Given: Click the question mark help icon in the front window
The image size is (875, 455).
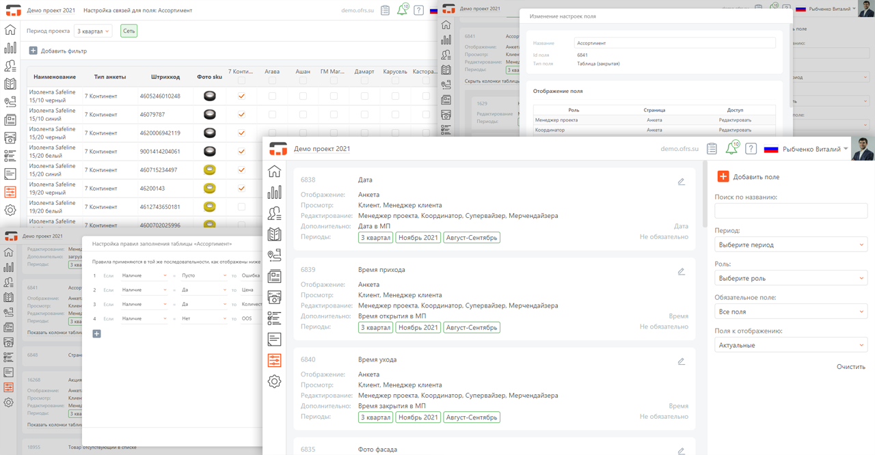Looking at the screenshot, I should [751, 149].
